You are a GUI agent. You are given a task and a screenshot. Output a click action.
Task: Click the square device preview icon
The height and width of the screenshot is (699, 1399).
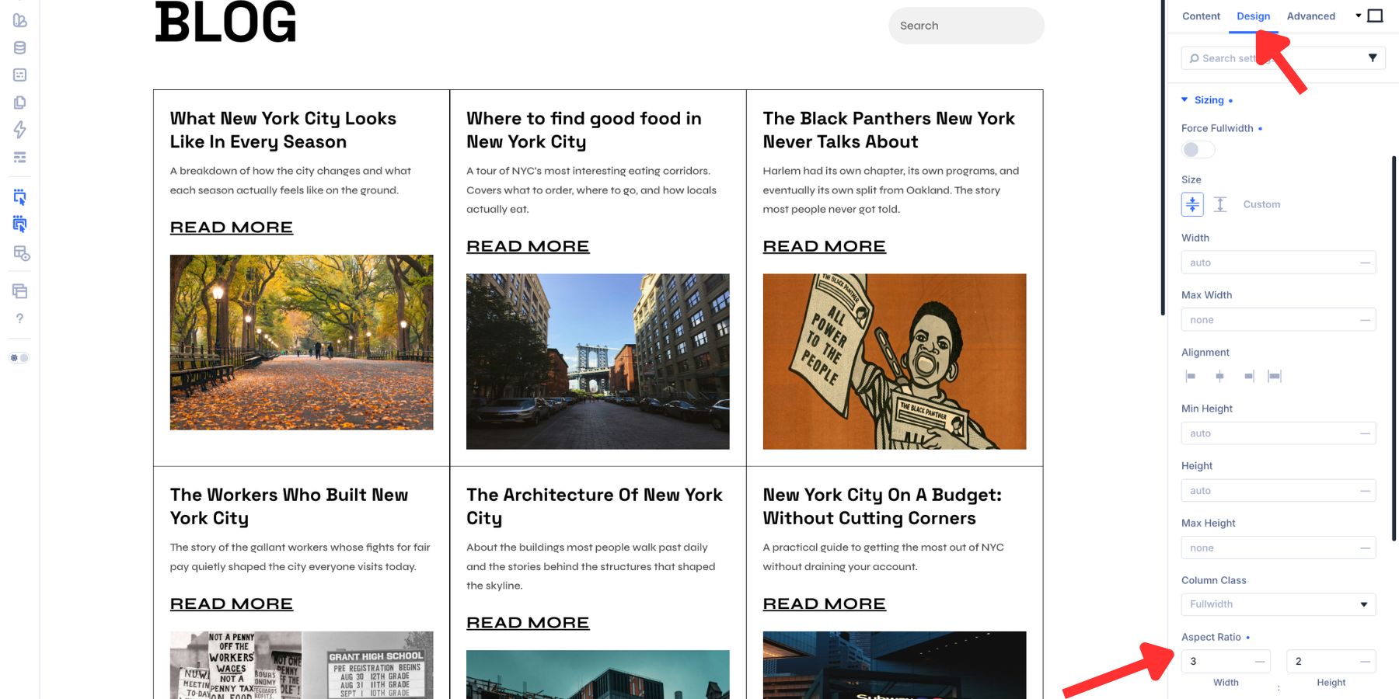tap(1375, 16)
